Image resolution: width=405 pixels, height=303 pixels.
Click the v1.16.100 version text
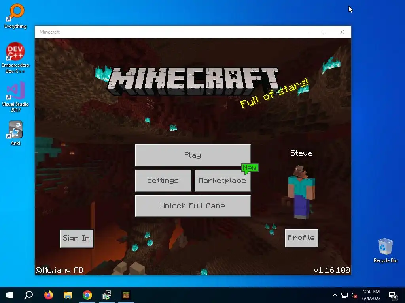pyautogui.click(x=332, y=270)
